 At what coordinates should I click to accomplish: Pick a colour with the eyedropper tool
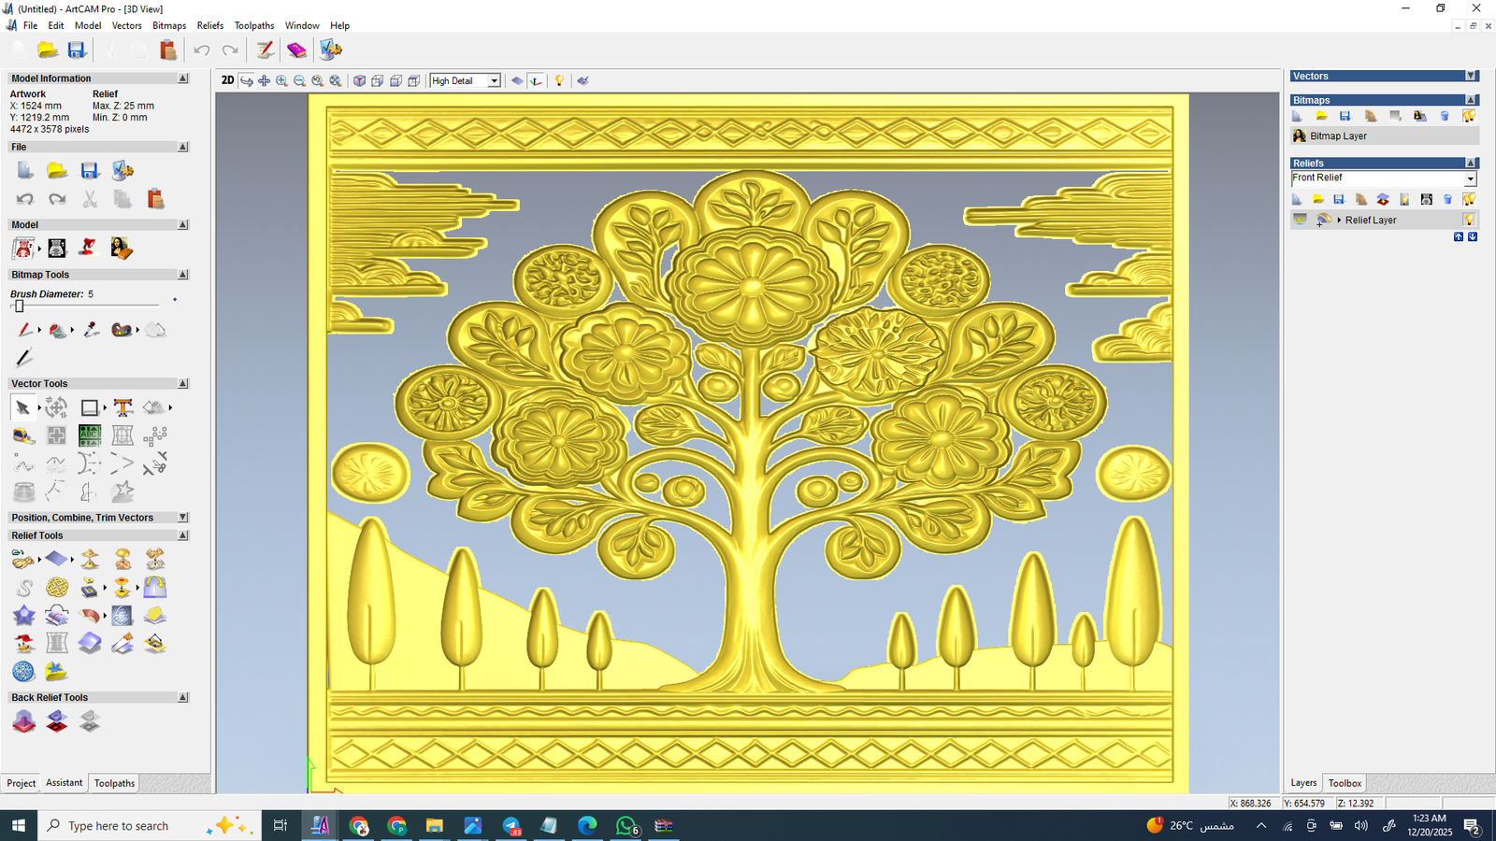(91, 330)
